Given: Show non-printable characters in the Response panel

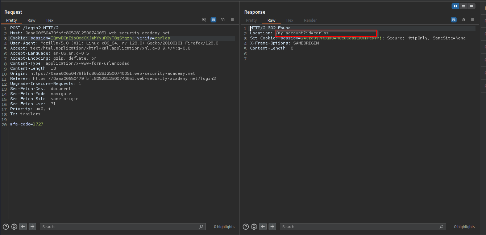Looking at the screenshot, I should (x=463, y=20).
